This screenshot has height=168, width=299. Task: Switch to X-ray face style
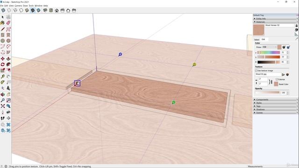click(x=3, y=10)
